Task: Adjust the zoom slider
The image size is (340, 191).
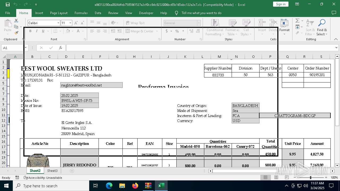Action: coord(311,177)
